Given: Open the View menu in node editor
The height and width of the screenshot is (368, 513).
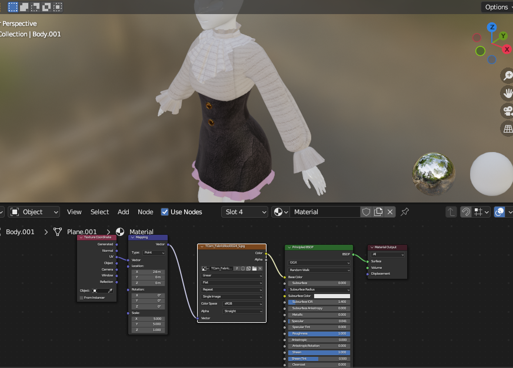Looking at the screenshot, I should tap(74, 212).
